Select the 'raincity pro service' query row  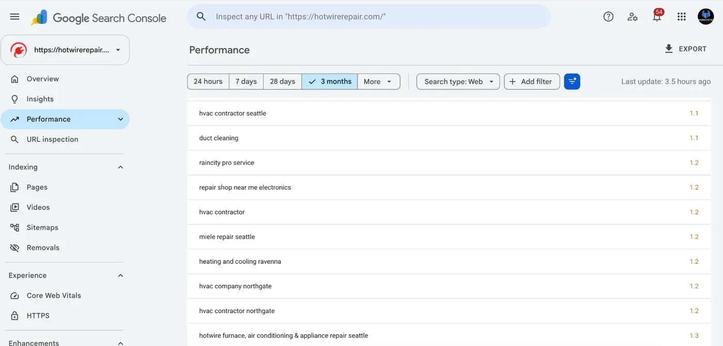449,163
